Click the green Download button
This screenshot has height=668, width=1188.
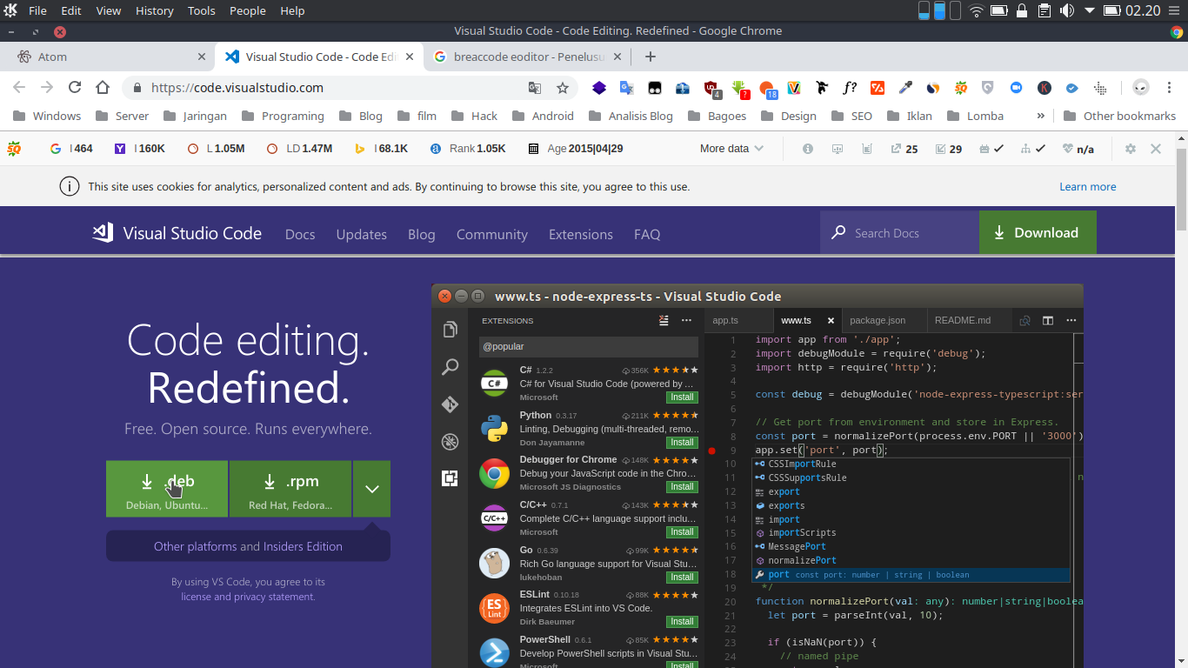[x=1037, y=233]
